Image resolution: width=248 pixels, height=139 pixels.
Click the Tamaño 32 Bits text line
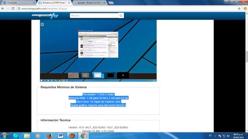coord(98,131)
